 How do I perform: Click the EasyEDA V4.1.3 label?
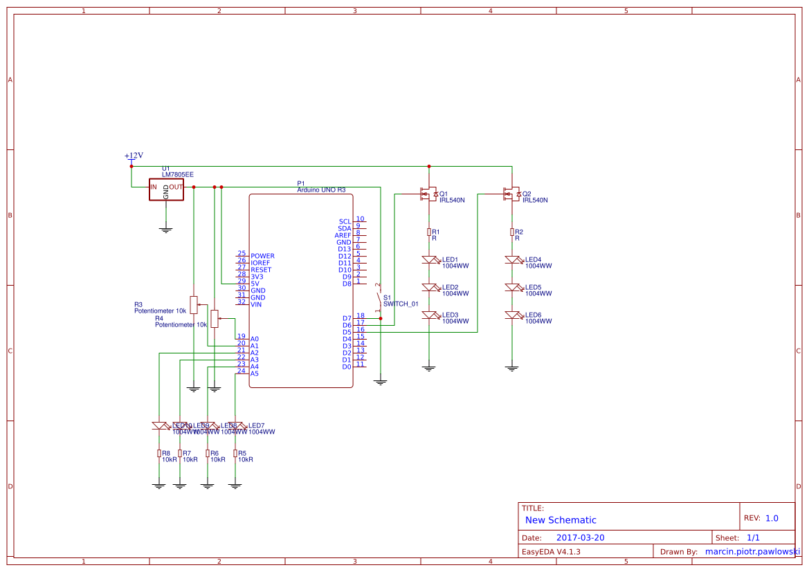pyautogui.click(x=550, y=551)
